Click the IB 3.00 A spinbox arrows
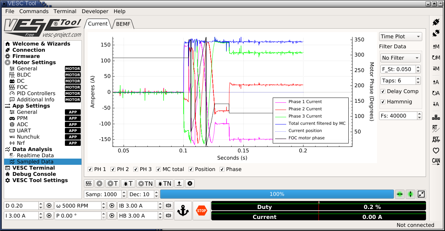This screenshot has height=231, width=445. click(x=161, y=206)
